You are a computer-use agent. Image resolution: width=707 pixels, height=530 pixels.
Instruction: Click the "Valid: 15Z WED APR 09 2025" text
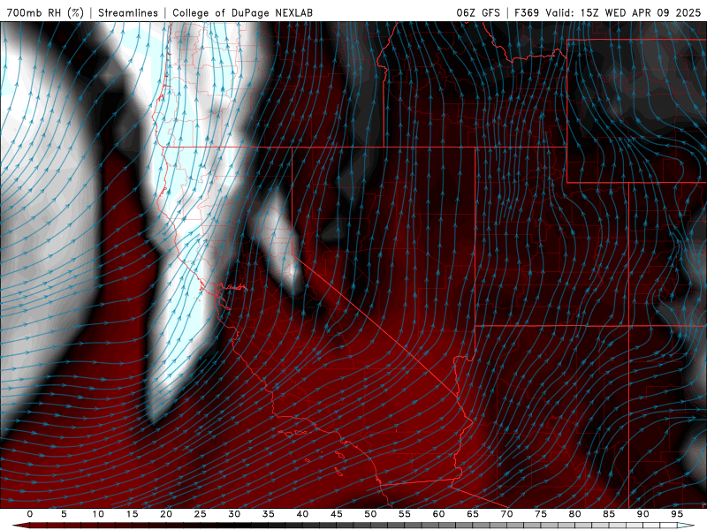click(623, 12)
